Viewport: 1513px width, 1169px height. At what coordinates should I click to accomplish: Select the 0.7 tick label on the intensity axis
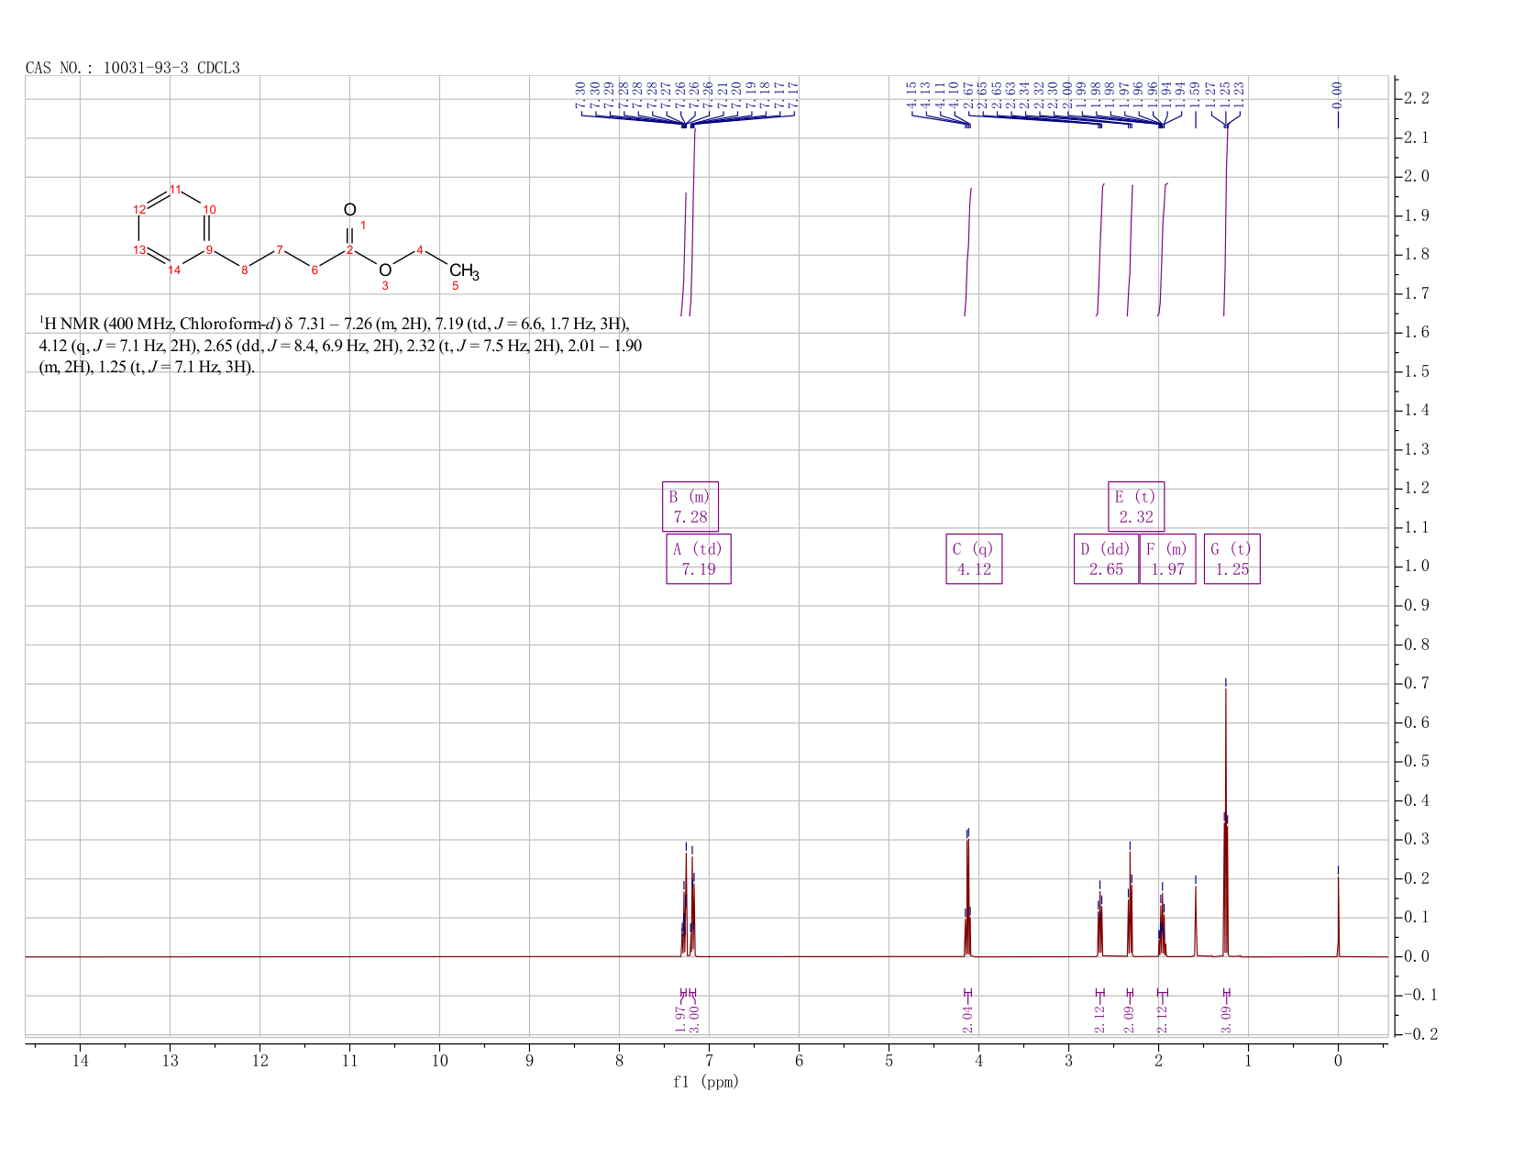click(x=1417, y=684)
